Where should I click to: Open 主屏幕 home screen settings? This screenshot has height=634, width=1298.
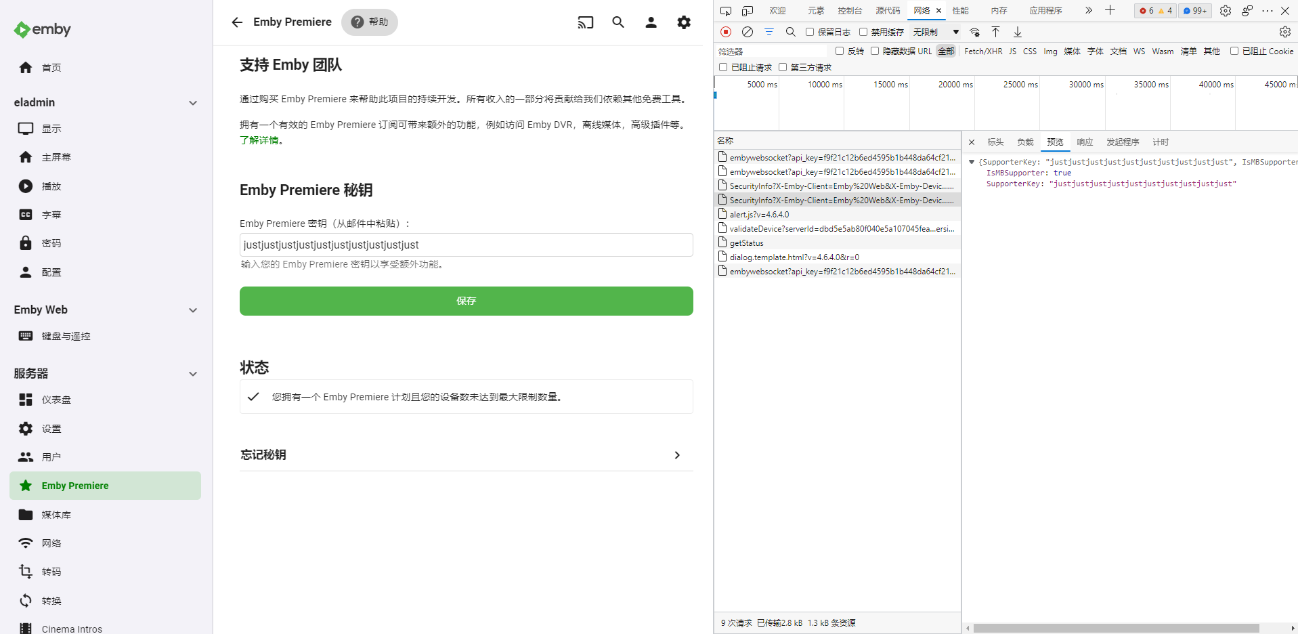click(x=105, y=157)
